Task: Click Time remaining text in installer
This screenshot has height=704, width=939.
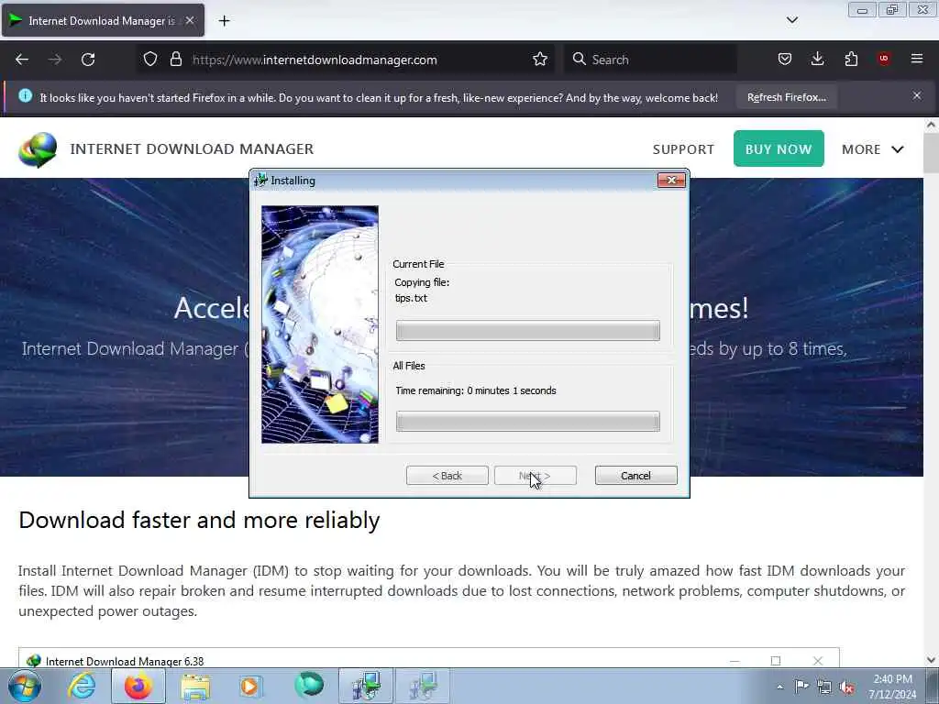Action: pos(476,390)
